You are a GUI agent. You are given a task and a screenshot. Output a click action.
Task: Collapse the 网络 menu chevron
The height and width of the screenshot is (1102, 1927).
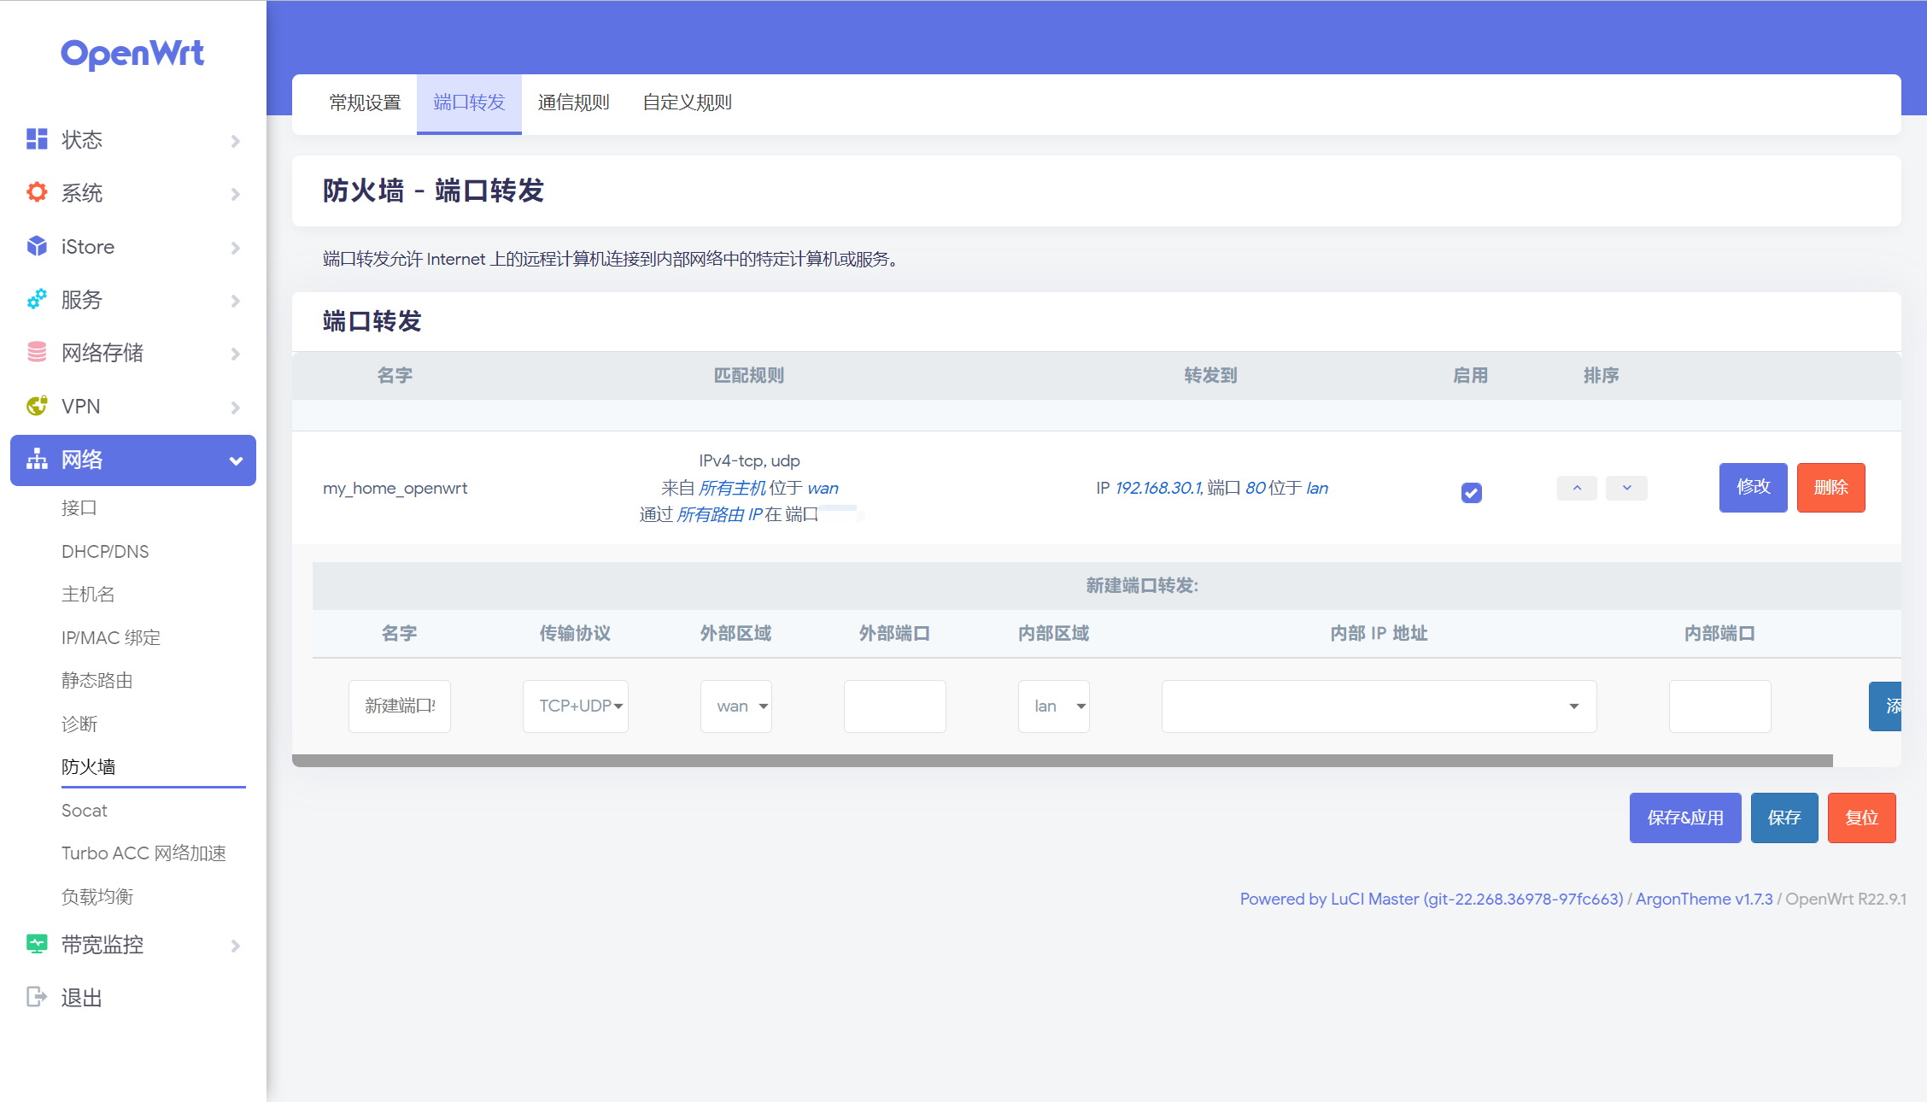click(x=236, y=461)
